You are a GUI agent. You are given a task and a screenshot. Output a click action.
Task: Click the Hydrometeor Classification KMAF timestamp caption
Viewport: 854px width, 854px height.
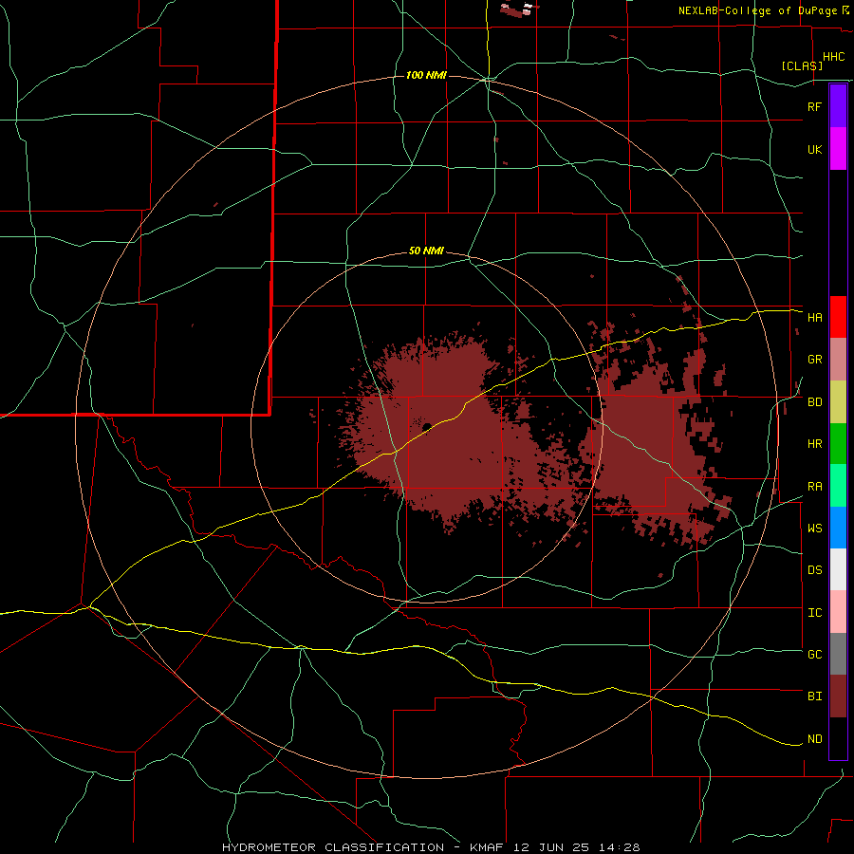[431, 847]
